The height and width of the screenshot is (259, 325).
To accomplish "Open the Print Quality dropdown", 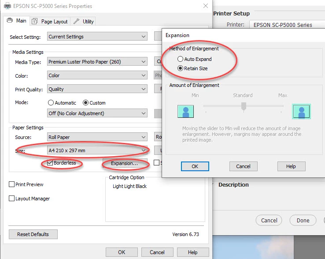I will [x=97, y=89].
